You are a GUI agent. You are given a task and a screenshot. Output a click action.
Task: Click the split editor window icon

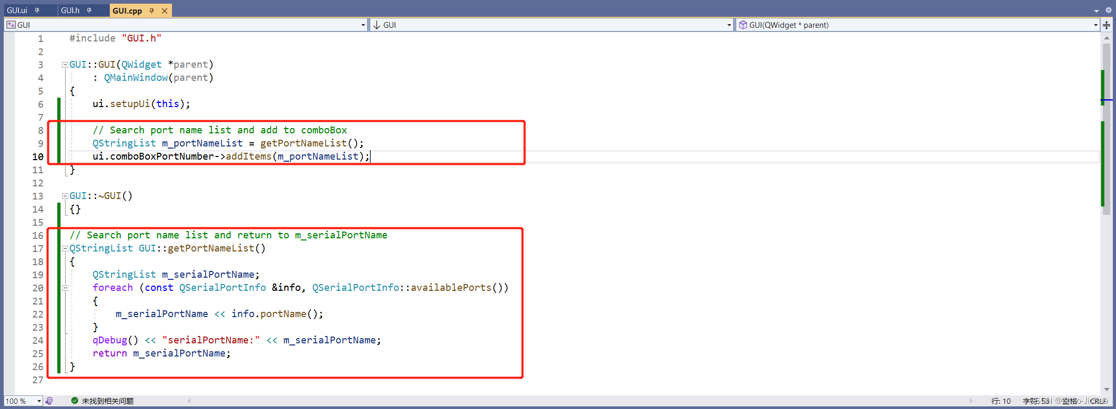pyautogui.click(x=1107, y=25)
